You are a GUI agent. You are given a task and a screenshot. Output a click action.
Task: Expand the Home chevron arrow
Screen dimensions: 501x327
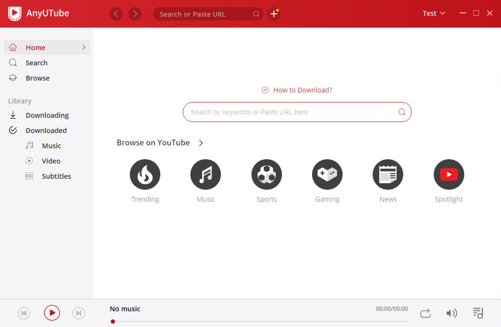pos(83,47)
